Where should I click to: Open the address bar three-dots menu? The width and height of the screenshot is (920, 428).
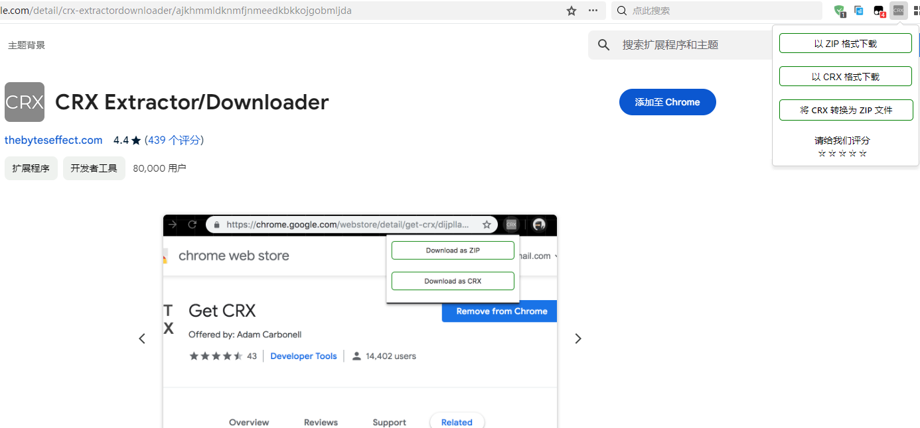(x=593, y=11)
